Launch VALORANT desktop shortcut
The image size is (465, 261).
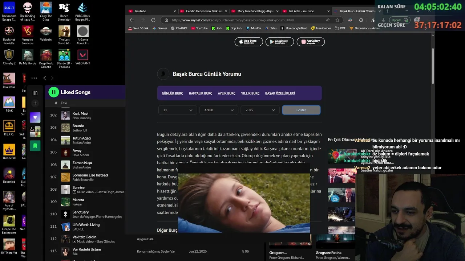coord(83,57)
